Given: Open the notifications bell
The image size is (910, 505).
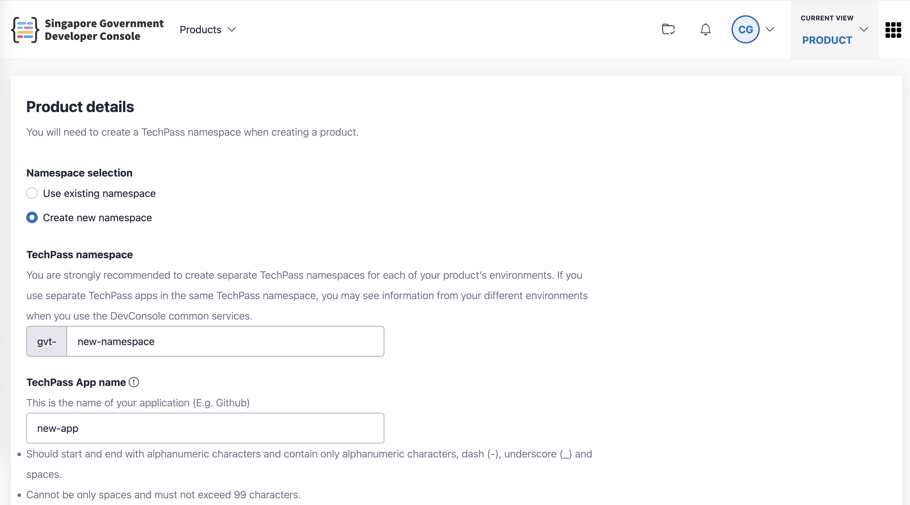Looking at the screenshot, I should point(705,29).
